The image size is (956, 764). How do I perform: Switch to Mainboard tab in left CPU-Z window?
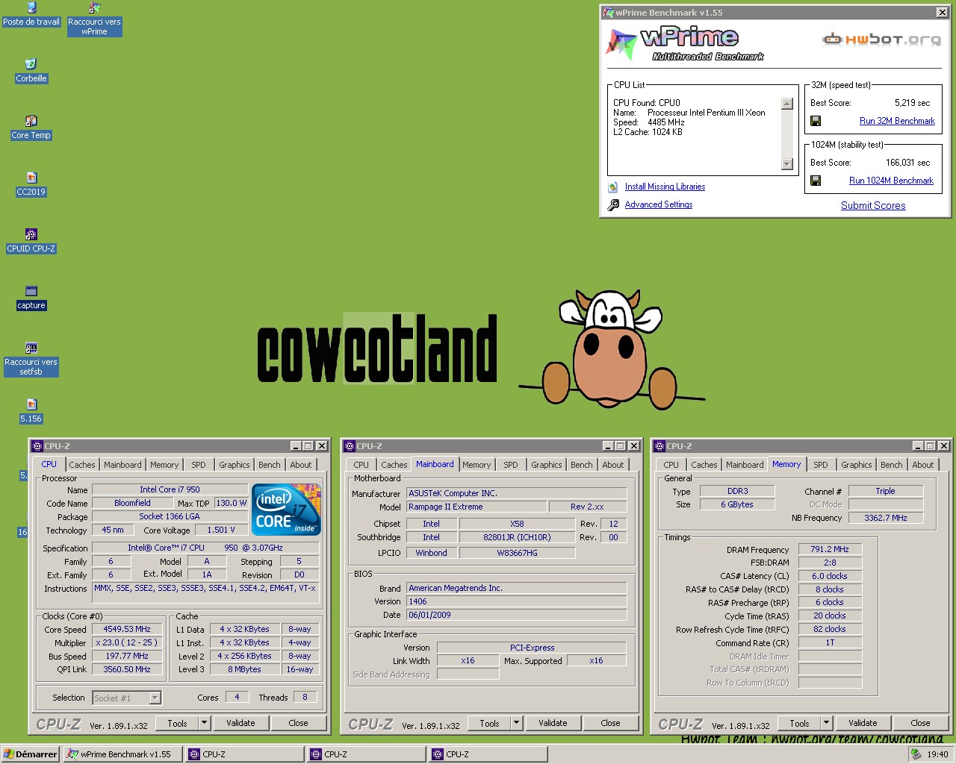[122, 465]
